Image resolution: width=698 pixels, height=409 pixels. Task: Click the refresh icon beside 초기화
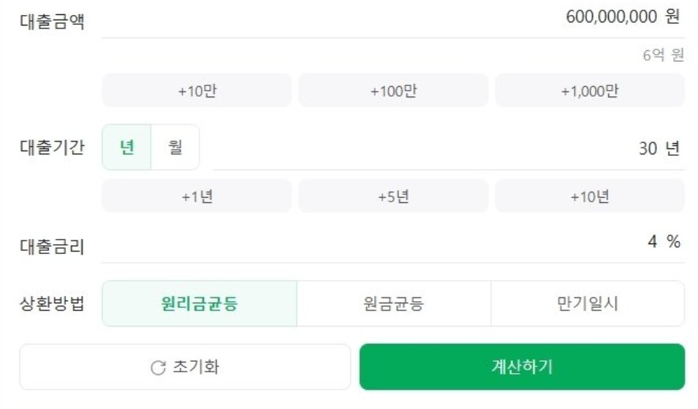tap(158, 368)
